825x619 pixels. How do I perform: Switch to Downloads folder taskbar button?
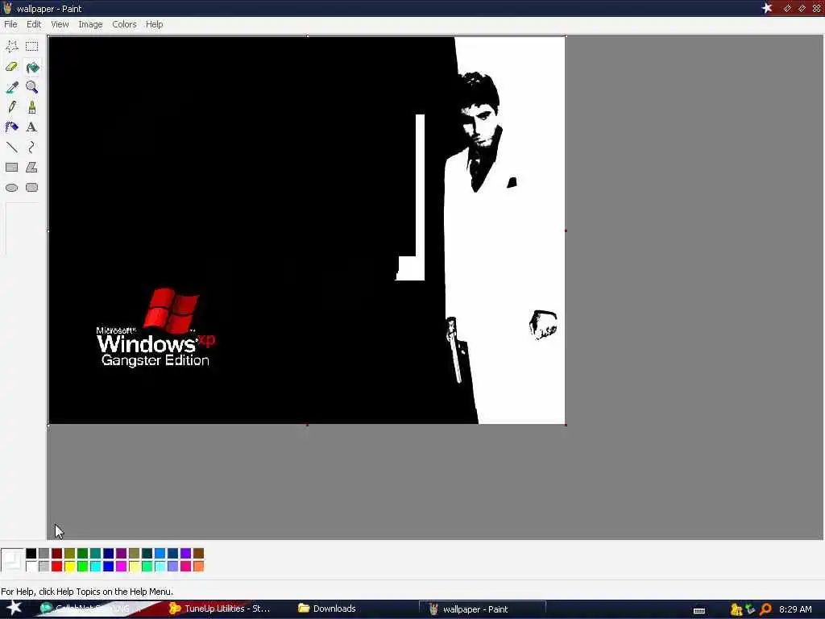point(327,609)
